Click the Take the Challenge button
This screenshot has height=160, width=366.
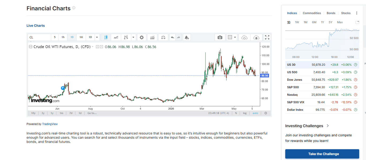click(x=322, y=154)
